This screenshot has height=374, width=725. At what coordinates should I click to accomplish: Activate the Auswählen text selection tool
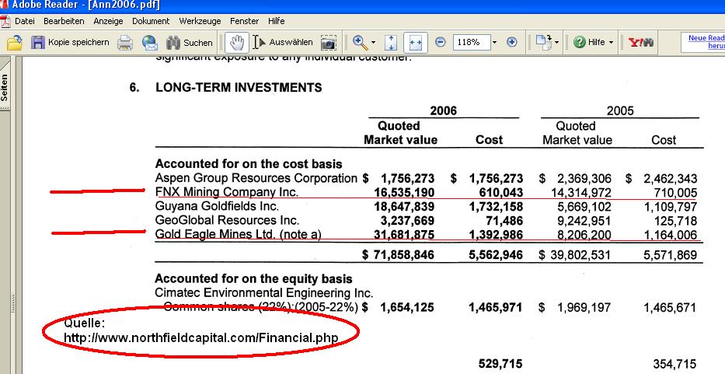[283, 43]
